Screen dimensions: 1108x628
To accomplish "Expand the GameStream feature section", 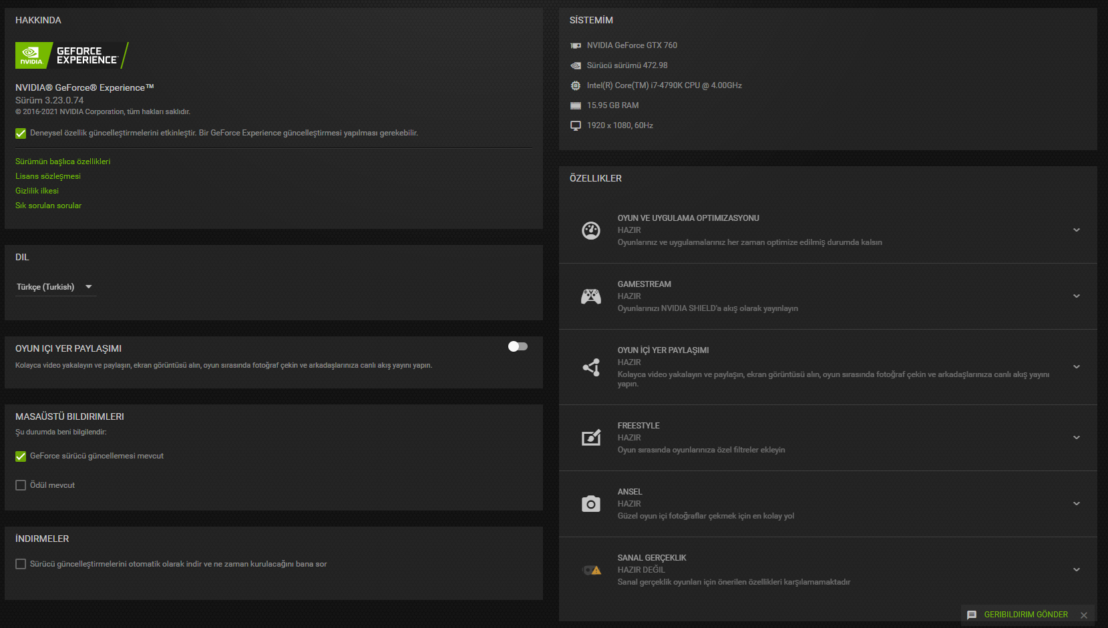I will pyautogui.click(x=1077, y=296).
